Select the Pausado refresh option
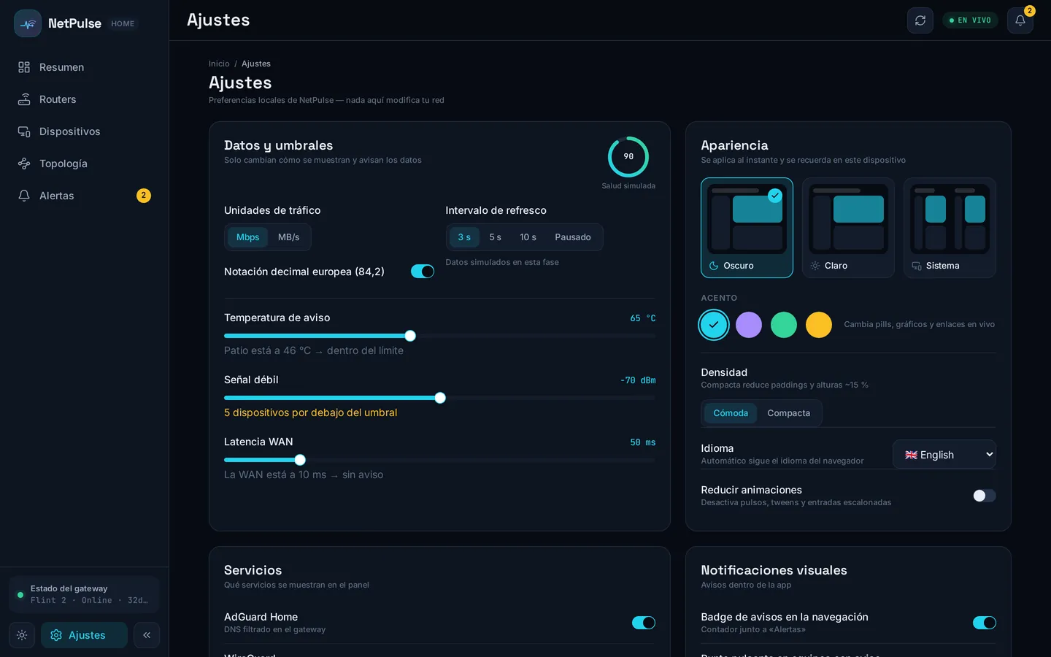This screenshot has height=657, width=1051. coord(573,237)
